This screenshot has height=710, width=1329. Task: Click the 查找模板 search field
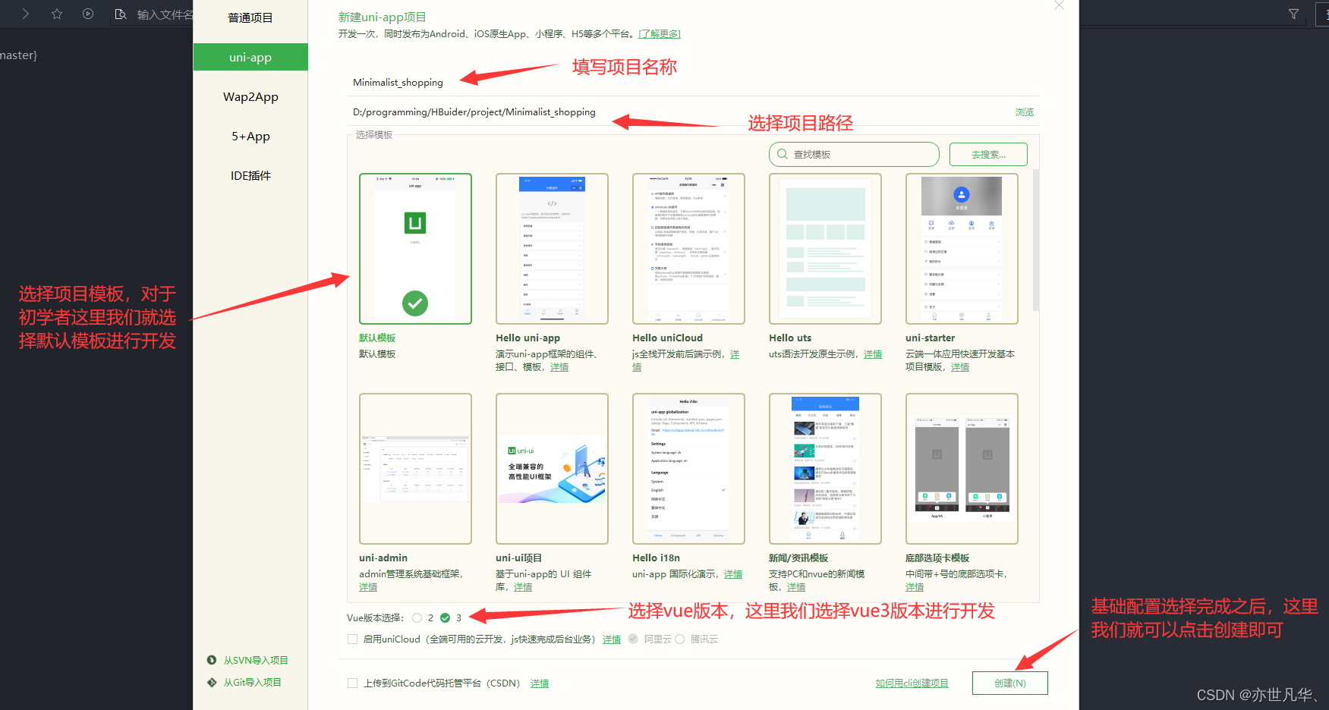854,154
